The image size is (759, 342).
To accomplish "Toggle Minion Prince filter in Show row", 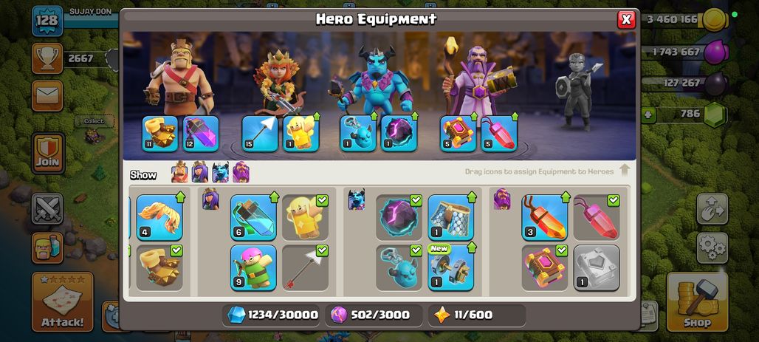I will 220,172.
